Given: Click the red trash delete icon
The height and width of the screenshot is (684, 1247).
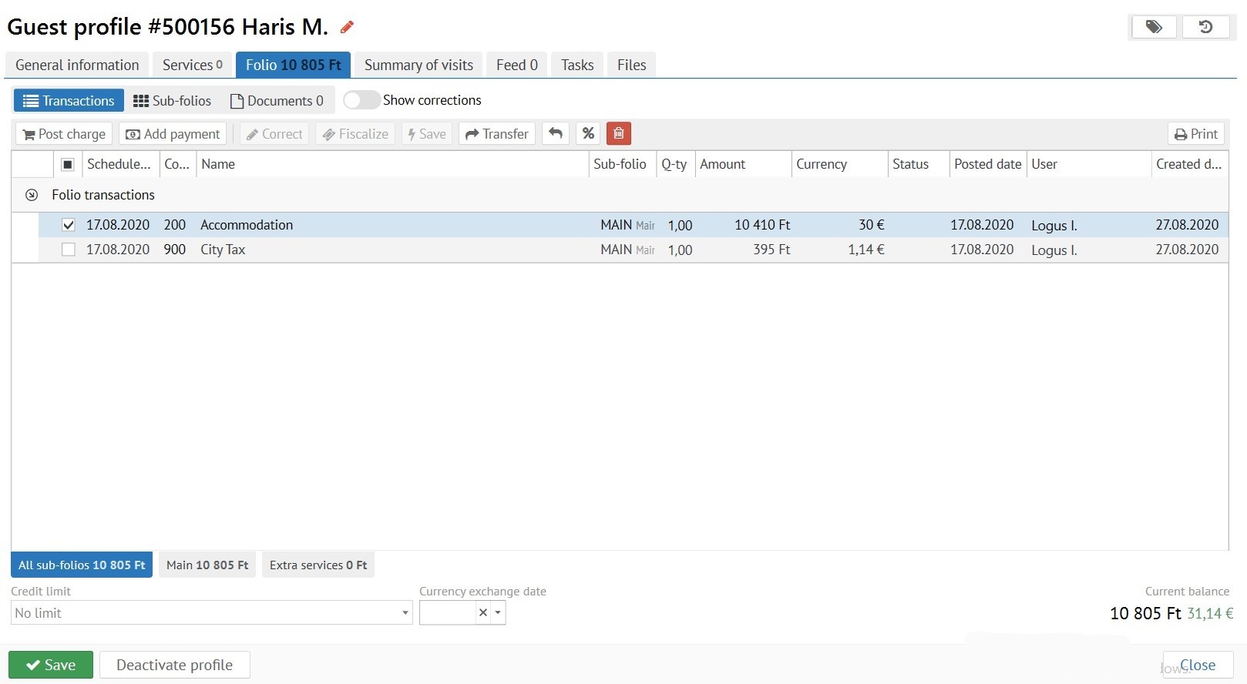Looking at the screenshot, I should (x=618, y=134).
